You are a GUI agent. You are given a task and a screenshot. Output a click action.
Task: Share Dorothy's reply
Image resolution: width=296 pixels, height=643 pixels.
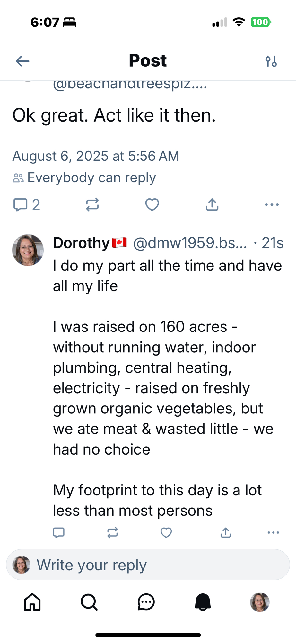(226, 533)
